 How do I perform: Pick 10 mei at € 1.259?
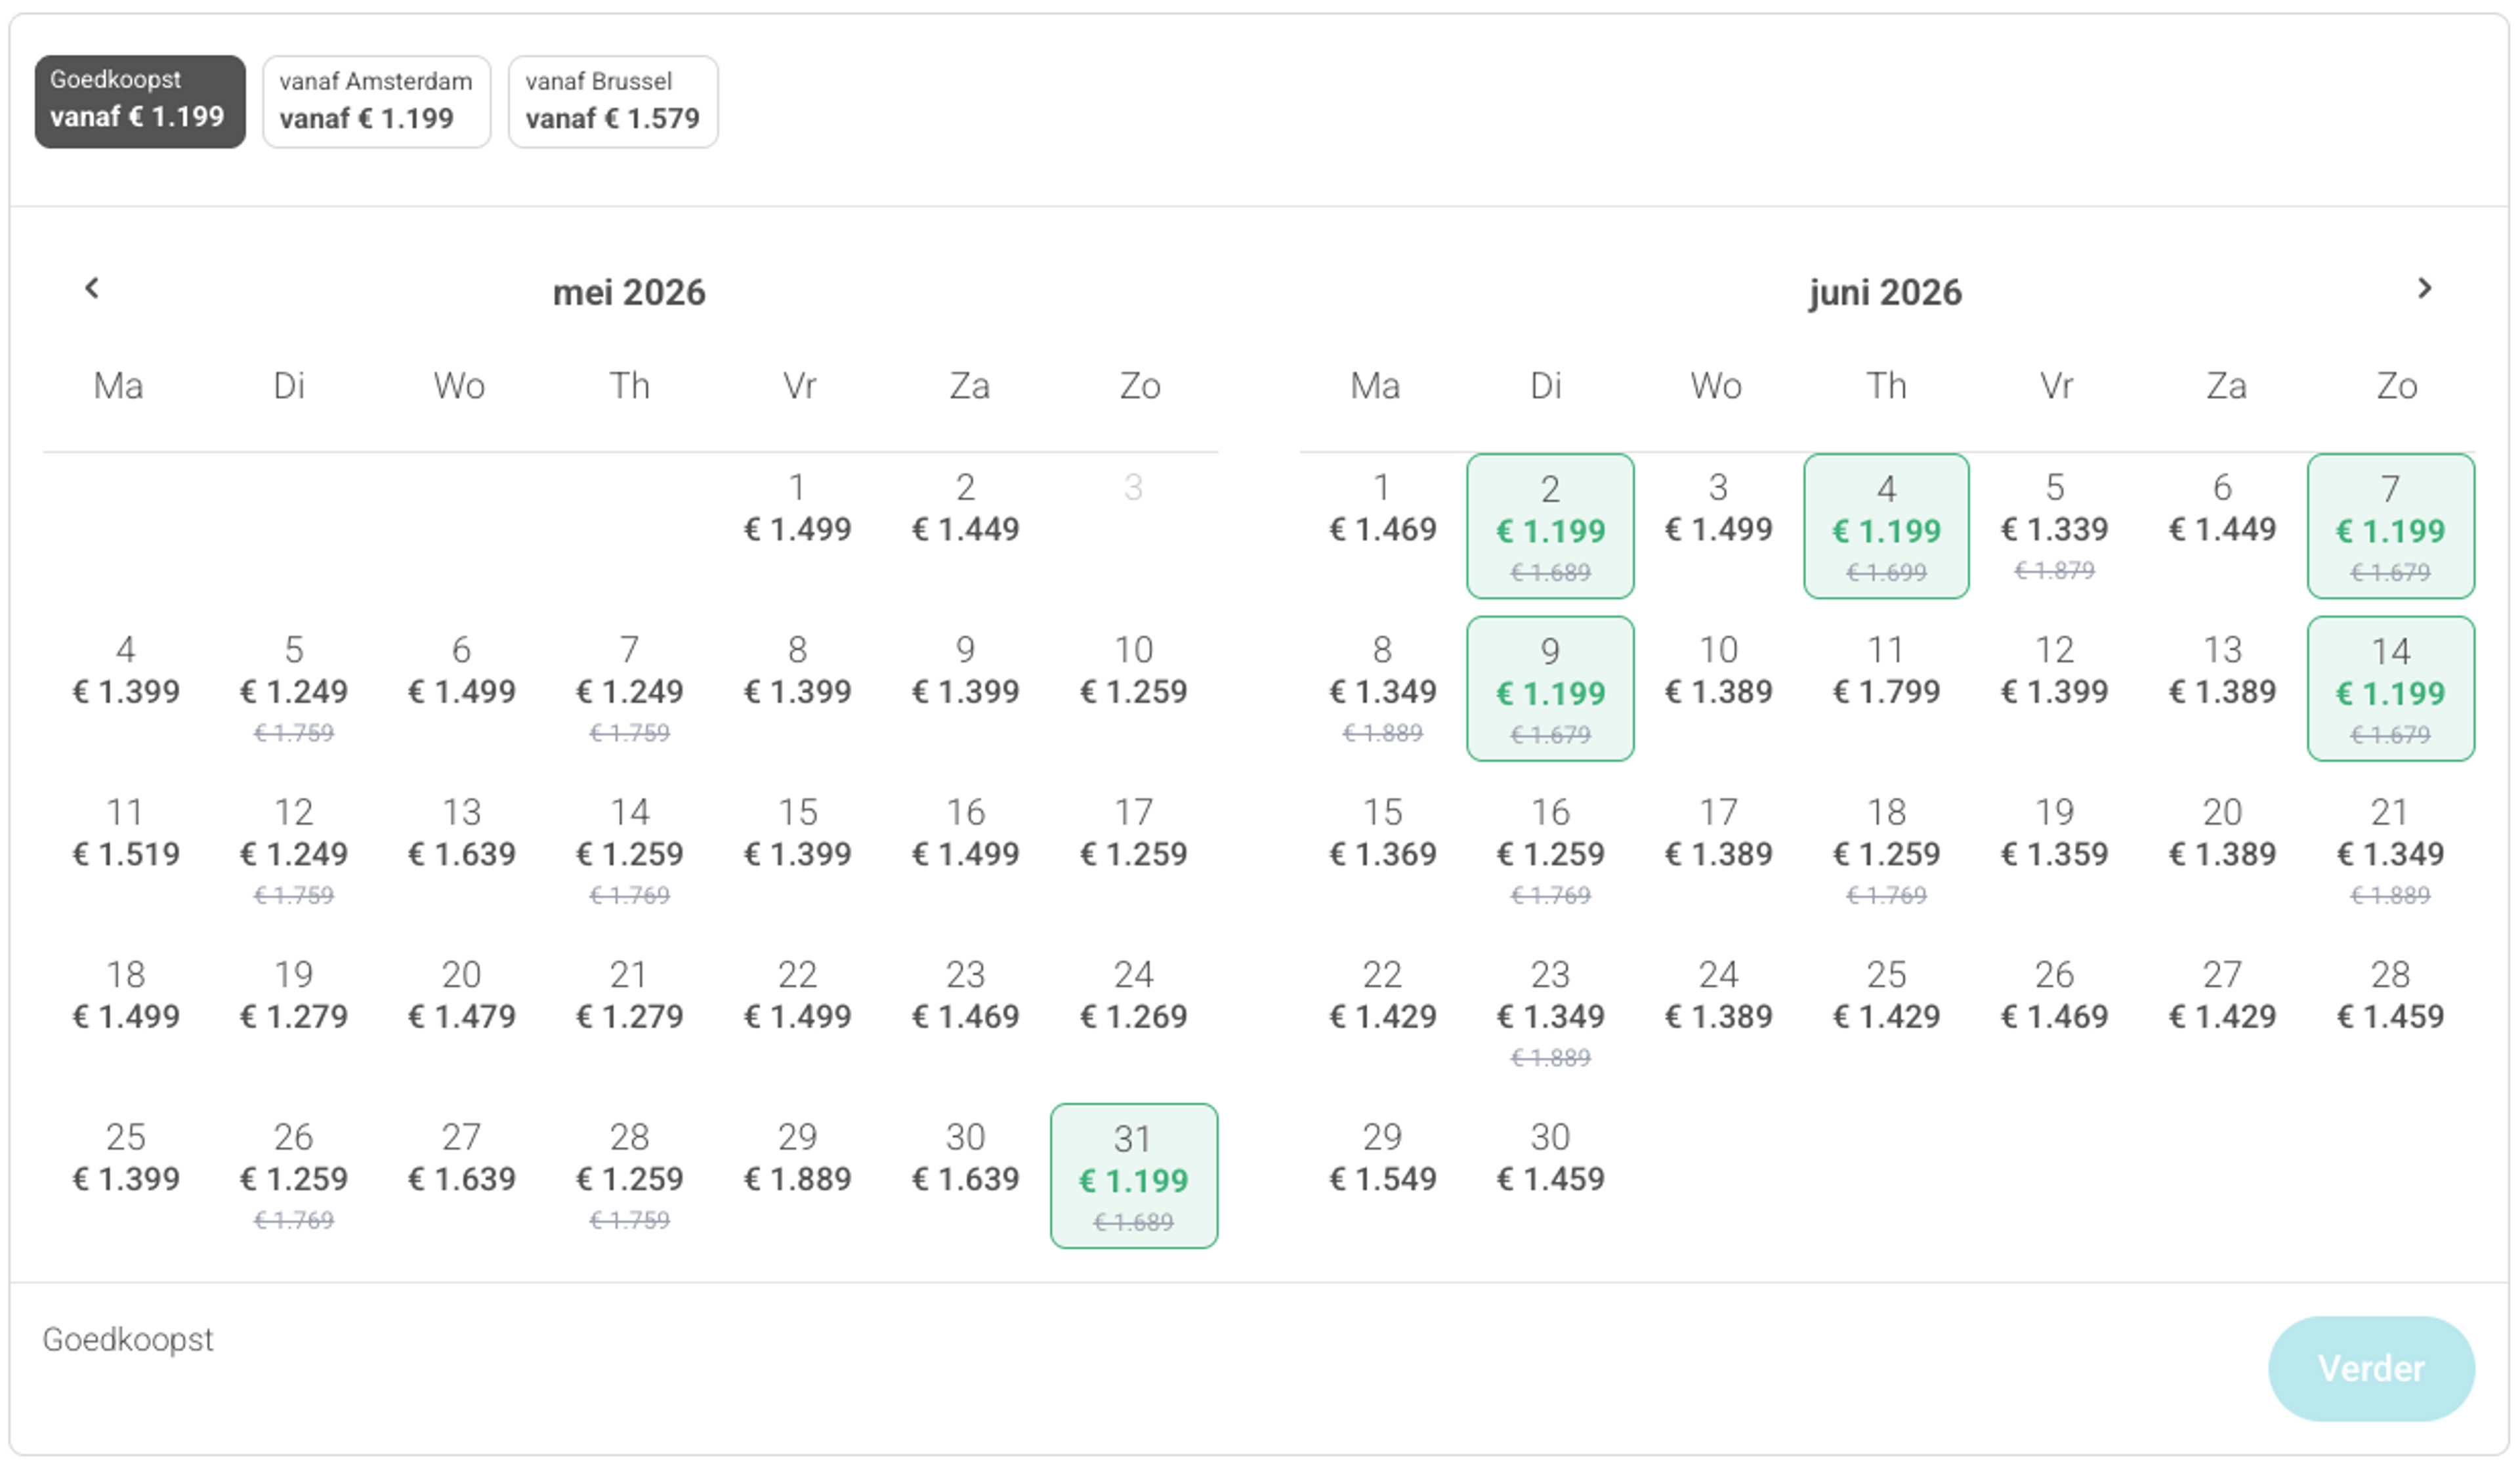tap(1133, 672)
